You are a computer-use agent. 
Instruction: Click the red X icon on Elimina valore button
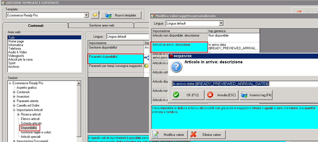click(x=194, y=134)
